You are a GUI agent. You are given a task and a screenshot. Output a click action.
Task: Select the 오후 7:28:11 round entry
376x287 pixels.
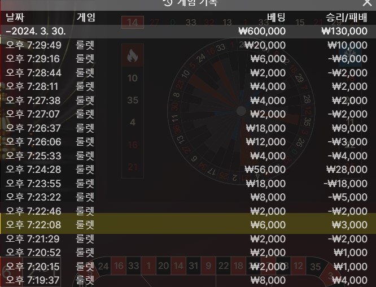[188, 86]
